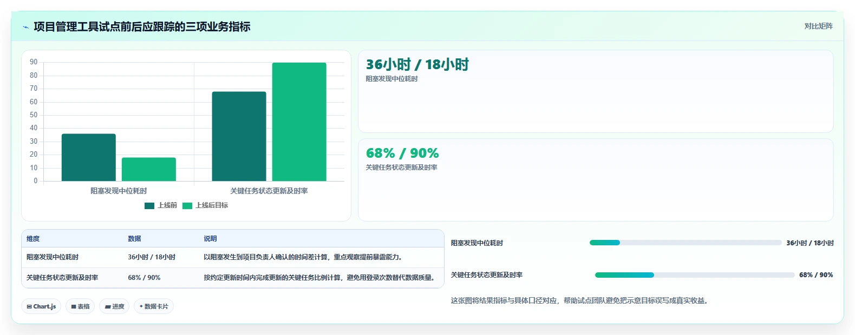Click the 表格 tag chip
Viewport: 855px width, 335px height.
tap(80, 306)
